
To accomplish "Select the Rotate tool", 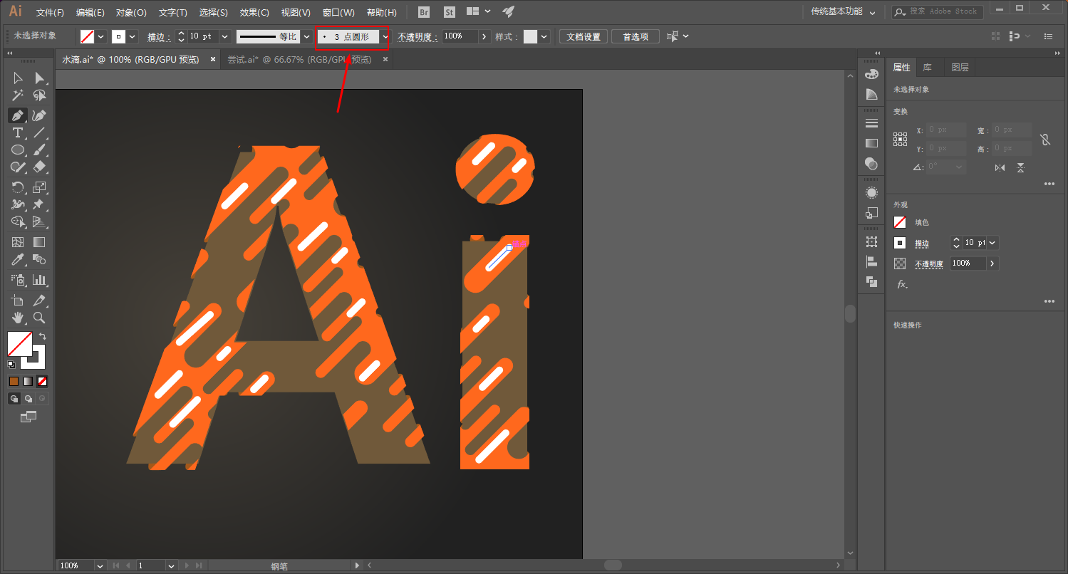I will pyautogui.click(x=18, y=187).
